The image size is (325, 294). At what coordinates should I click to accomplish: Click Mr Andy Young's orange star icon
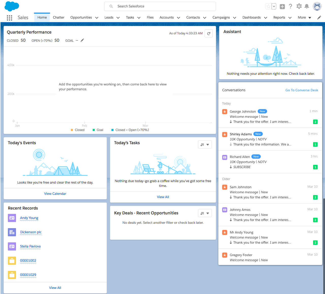point(225,232)
